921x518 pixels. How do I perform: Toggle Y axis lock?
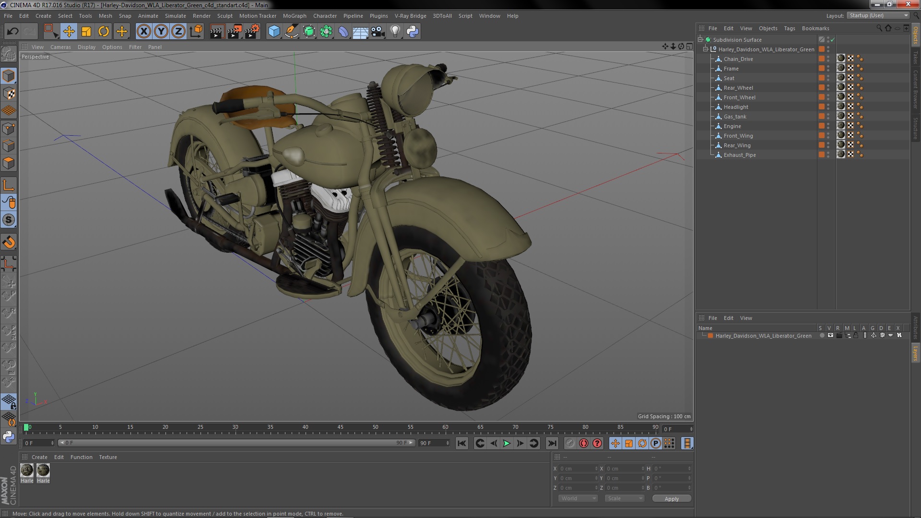(161, 32)
